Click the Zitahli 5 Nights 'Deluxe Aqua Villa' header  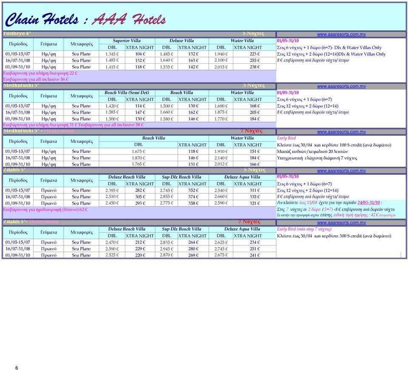tap(242, 177)
